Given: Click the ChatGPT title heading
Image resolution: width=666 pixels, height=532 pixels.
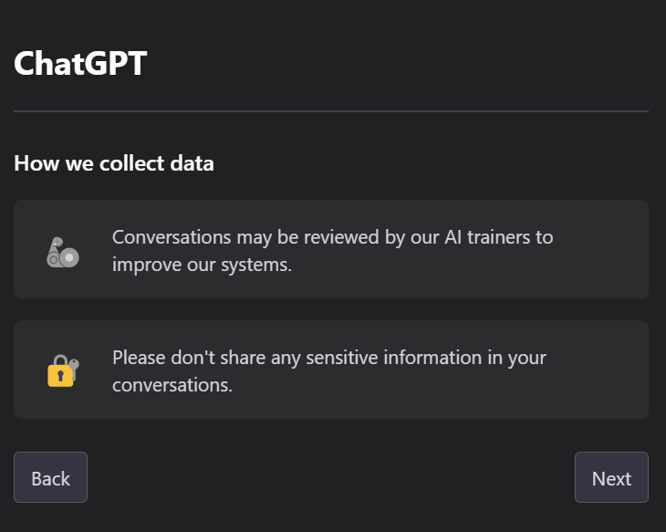Looking at the screenshot, I should [80, 64].
